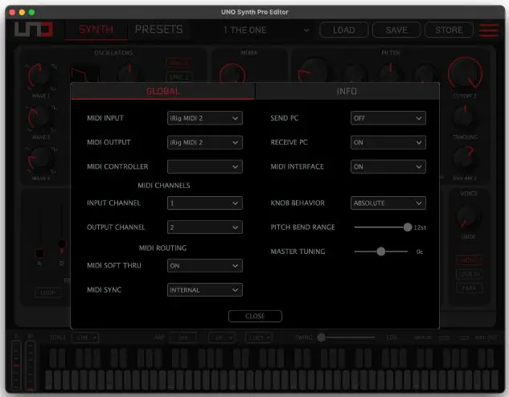509x397 pixels.
Task: Click the 'KNOB BEHAVIOR' label
Action: click(x=298, y=203)
